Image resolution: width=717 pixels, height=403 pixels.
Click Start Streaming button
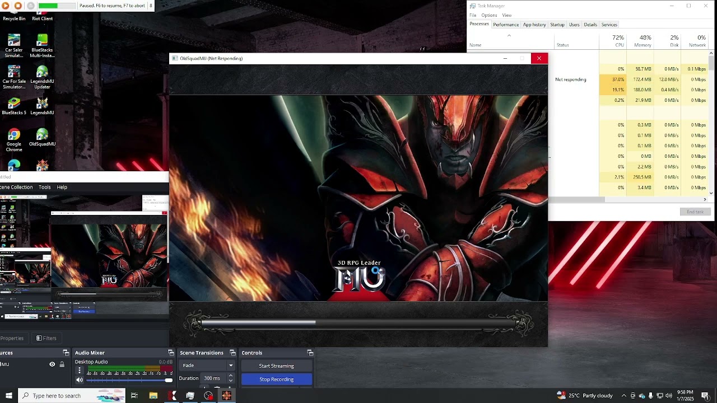276,366
